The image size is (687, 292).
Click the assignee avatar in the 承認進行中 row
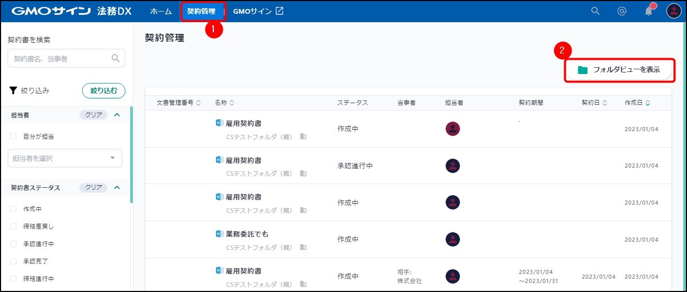click(453, 166)
